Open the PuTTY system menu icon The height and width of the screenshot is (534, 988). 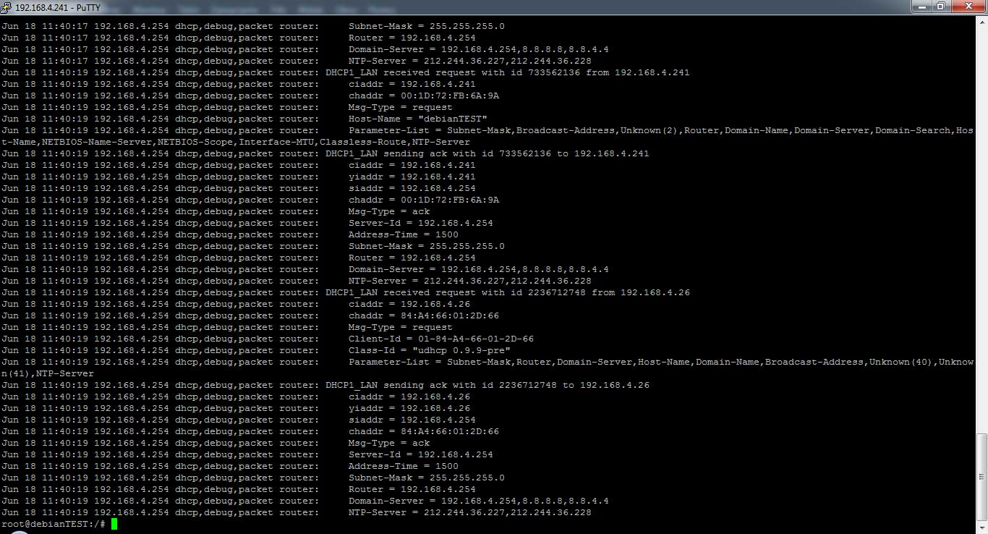click(x=7, y=7)
